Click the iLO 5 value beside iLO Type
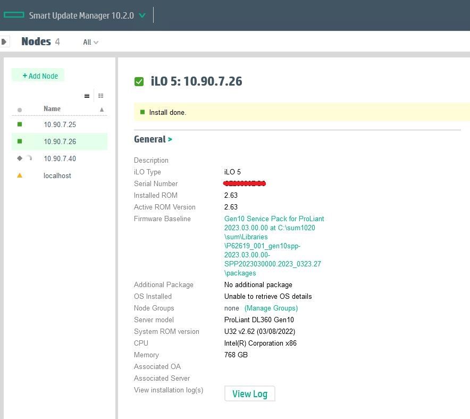The width and height of the screenshot is (470, 419). pyautogui.click(x=232, y=172)
